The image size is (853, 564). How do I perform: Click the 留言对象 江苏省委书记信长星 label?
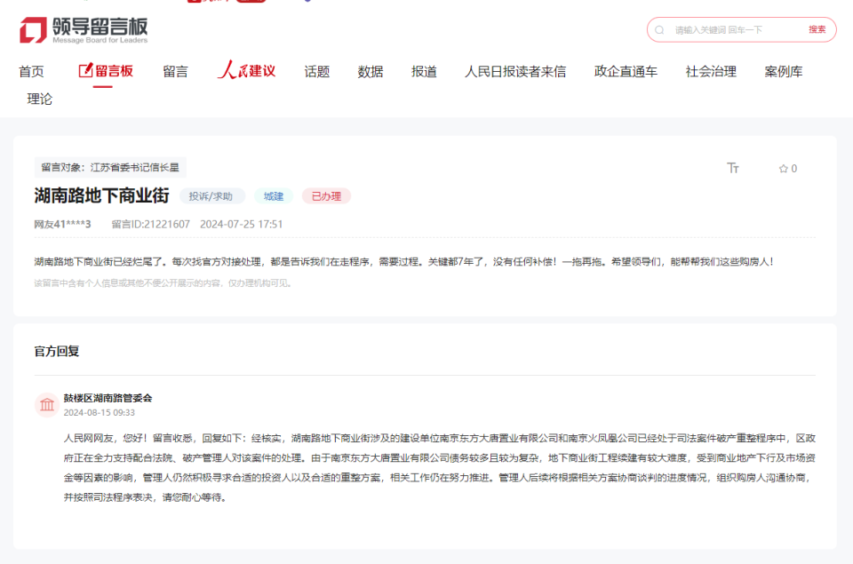click(x=110, y=168)
